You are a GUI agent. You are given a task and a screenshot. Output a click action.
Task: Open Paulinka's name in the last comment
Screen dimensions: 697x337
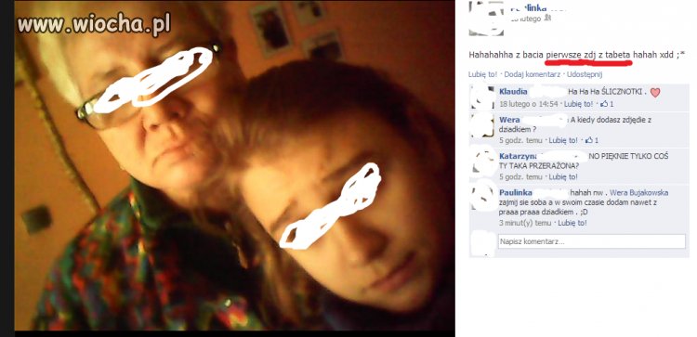coord(516,193)
